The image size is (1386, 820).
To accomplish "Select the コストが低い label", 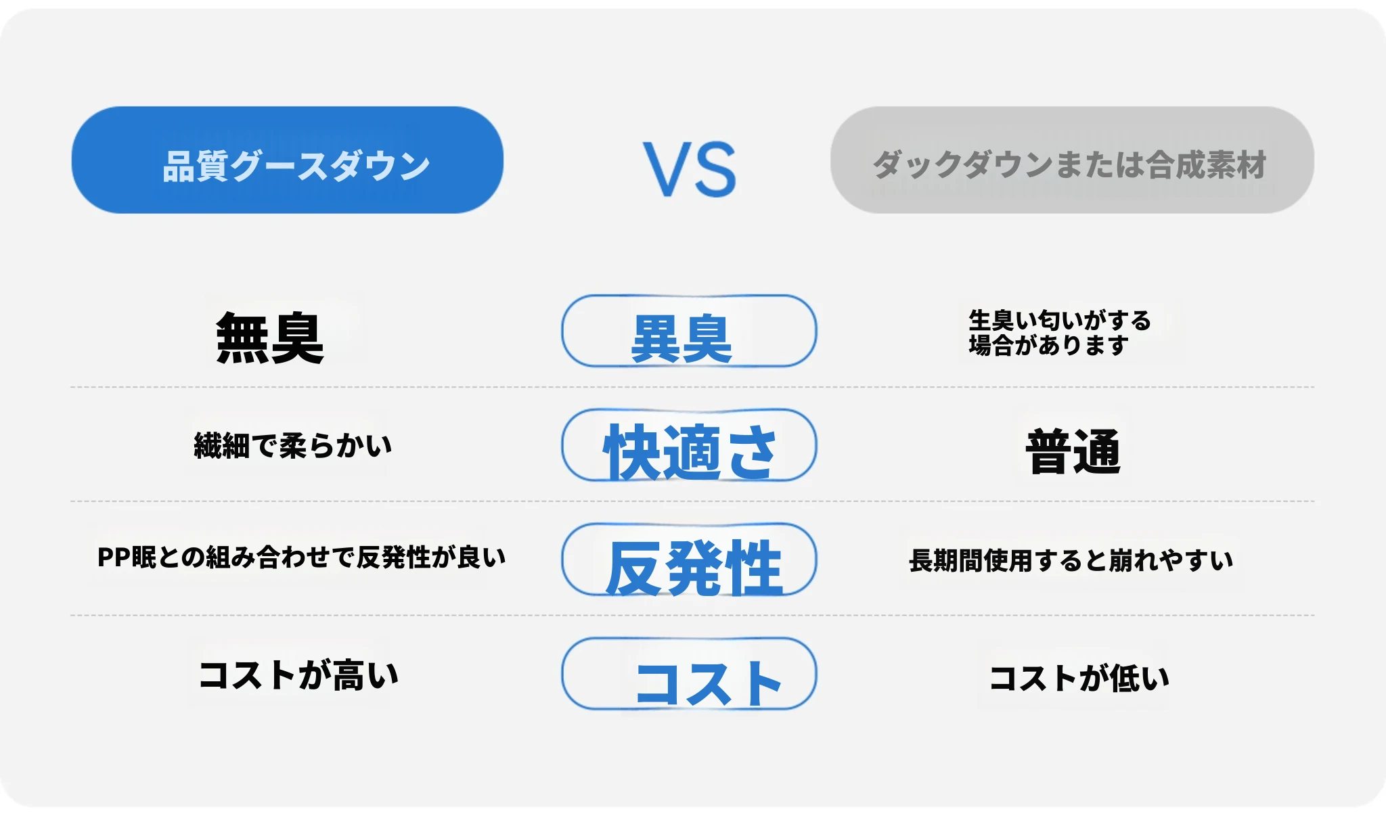I will pyautogui.click(x=1079, y=678).
